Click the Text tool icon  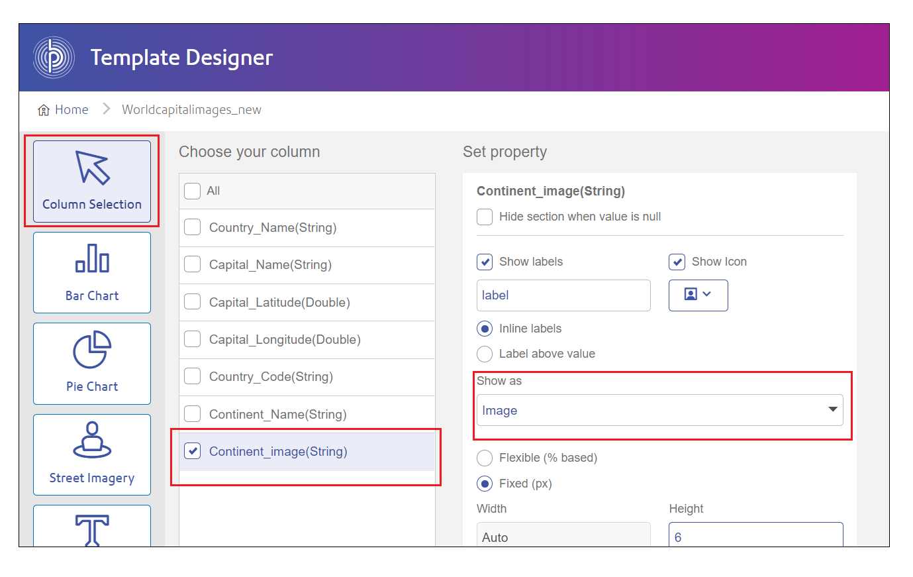click(x=92, y=529)
